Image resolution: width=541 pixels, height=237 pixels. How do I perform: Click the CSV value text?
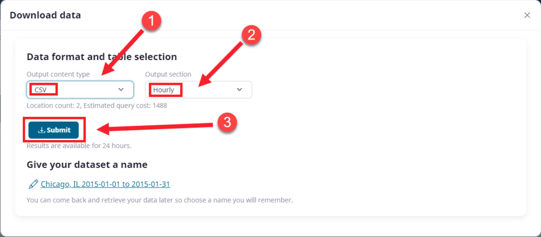[x=40, y=90]
